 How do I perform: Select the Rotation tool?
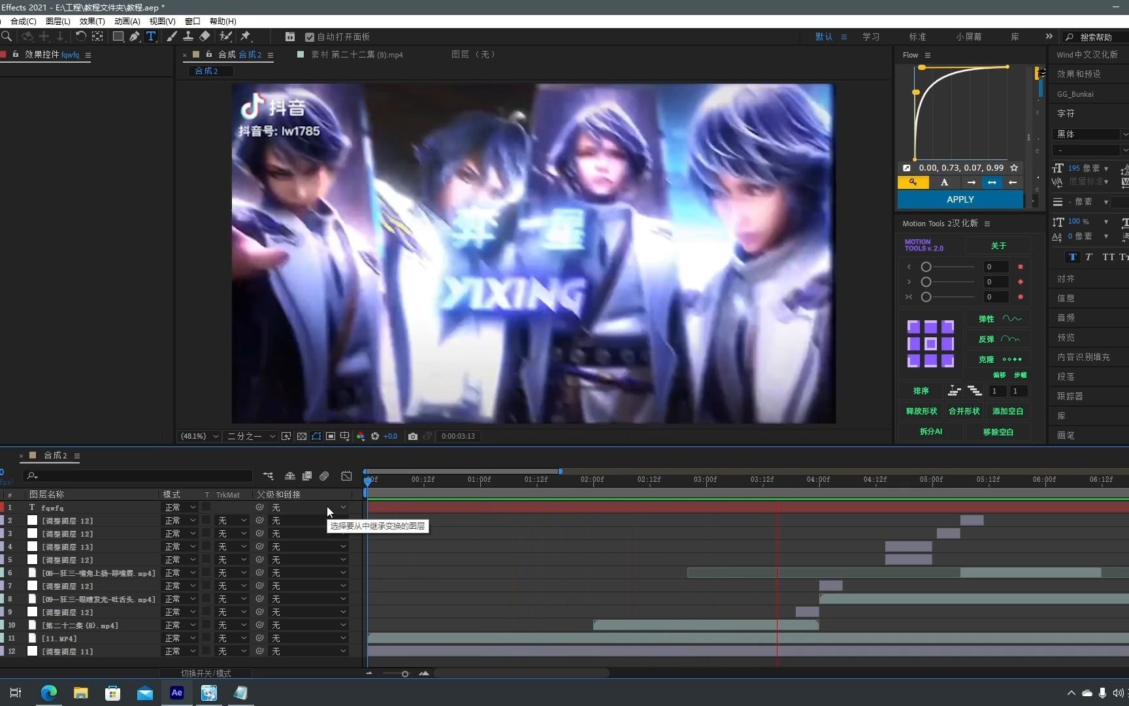tap(80, 37)
